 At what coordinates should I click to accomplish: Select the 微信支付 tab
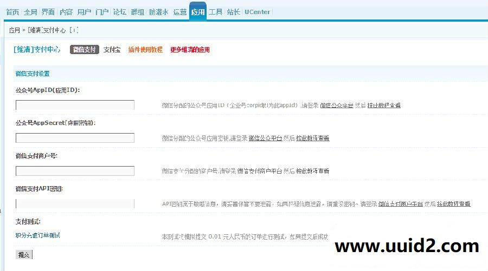85,50
